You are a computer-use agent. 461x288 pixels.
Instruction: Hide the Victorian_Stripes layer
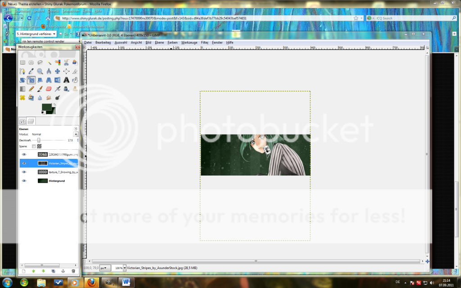(x=24, y=163)
